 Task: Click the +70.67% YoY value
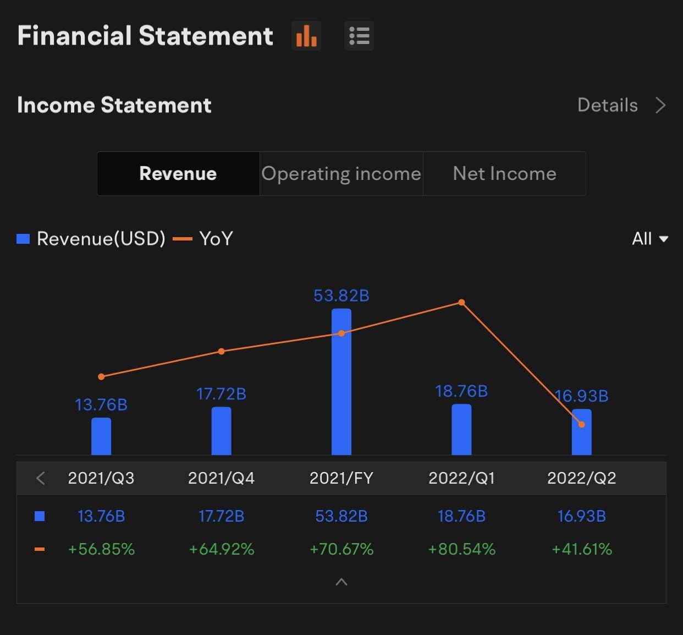[341, 549]
